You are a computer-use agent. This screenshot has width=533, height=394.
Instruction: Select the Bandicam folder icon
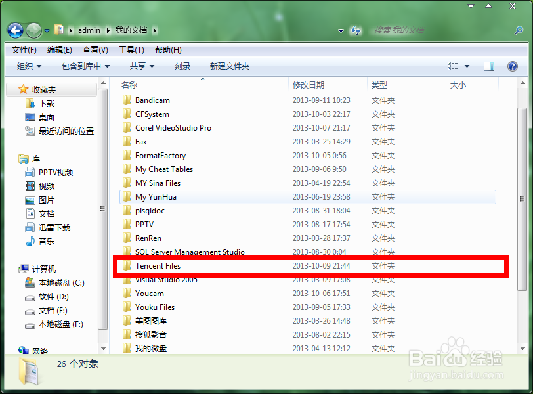pyautogui.click(x=127, y=100)
